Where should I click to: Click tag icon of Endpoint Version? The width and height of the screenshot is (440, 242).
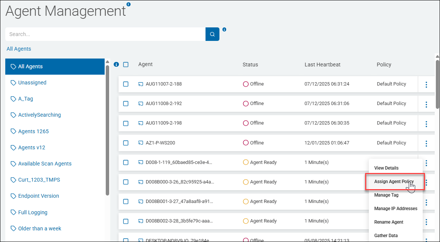click(x=13, y=196)
